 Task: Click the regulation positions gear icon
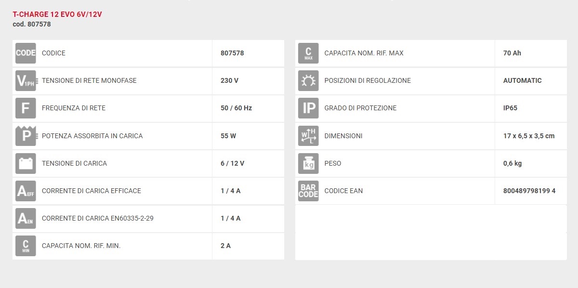point(308,80)
